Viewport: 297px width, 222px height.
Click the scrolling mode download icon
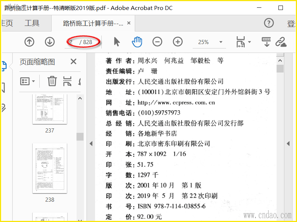[x=266, y=42]
